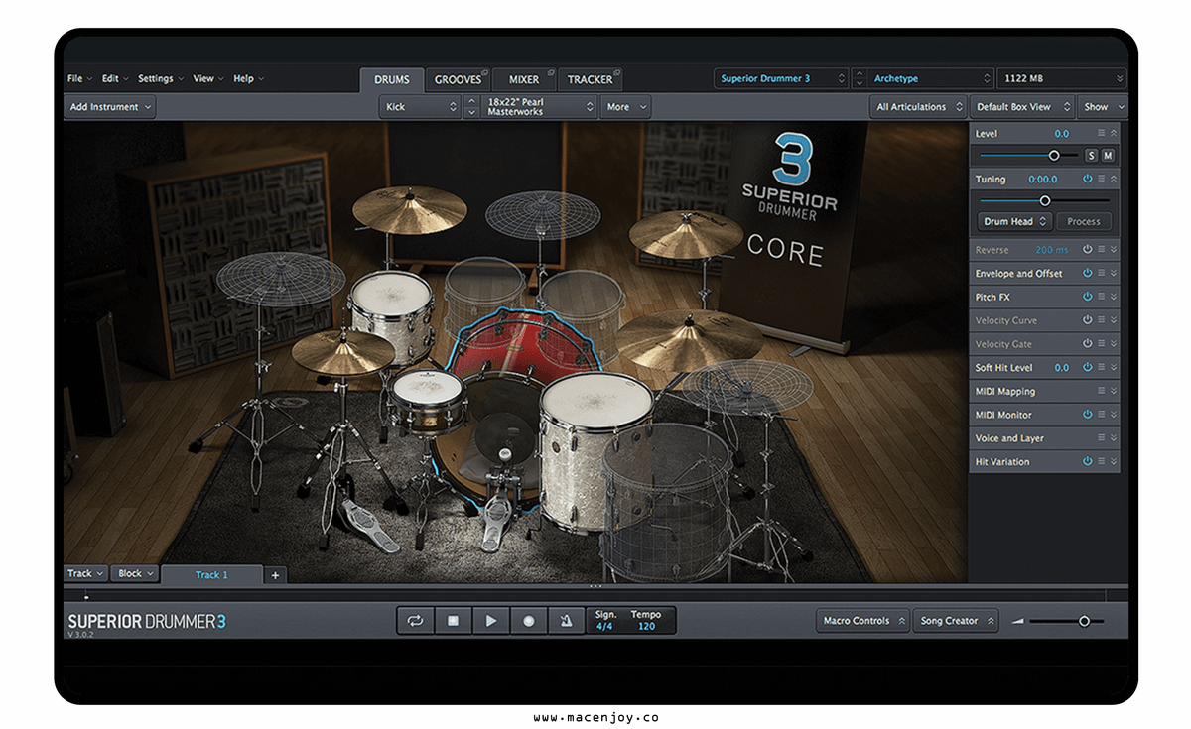This screenshot has height=729, width=1191.
Task: Open the Show dropdown
Action: click(x=1103, y=107)
